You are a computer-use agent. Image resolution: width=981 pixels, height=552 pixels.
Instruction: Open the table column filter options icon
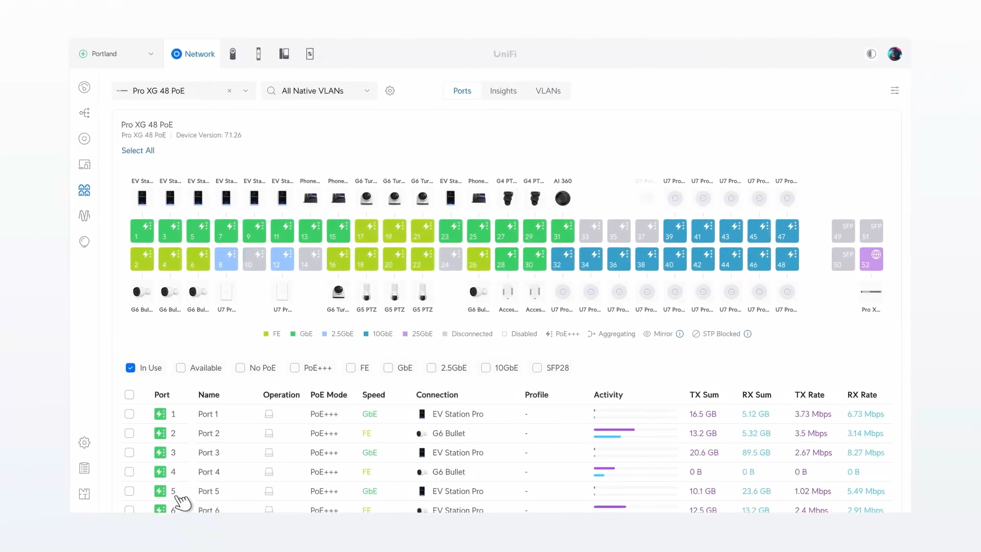895,90
